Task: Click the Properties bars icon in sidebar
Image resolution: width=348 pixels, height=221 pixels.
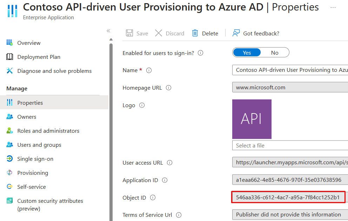Action: (x=9, y=102)
